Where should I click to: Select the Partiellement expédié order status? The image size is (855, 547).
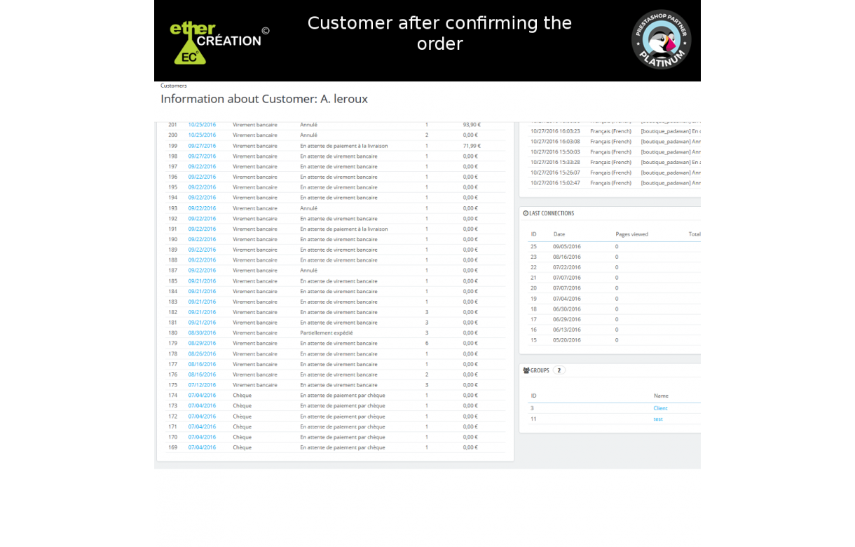point(327,333)
